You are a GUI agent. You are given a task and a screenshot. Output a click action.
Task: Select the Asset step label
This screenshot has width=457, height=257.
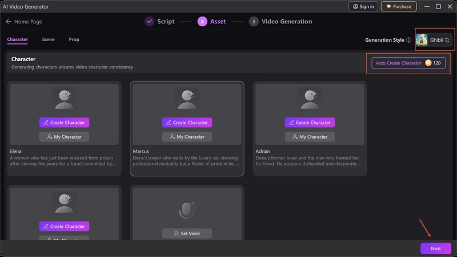coord(218,22)
